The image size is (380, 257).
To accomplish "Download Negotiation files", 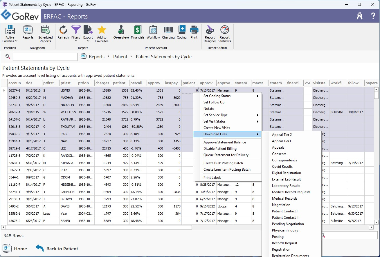I will tap(291, 205).
